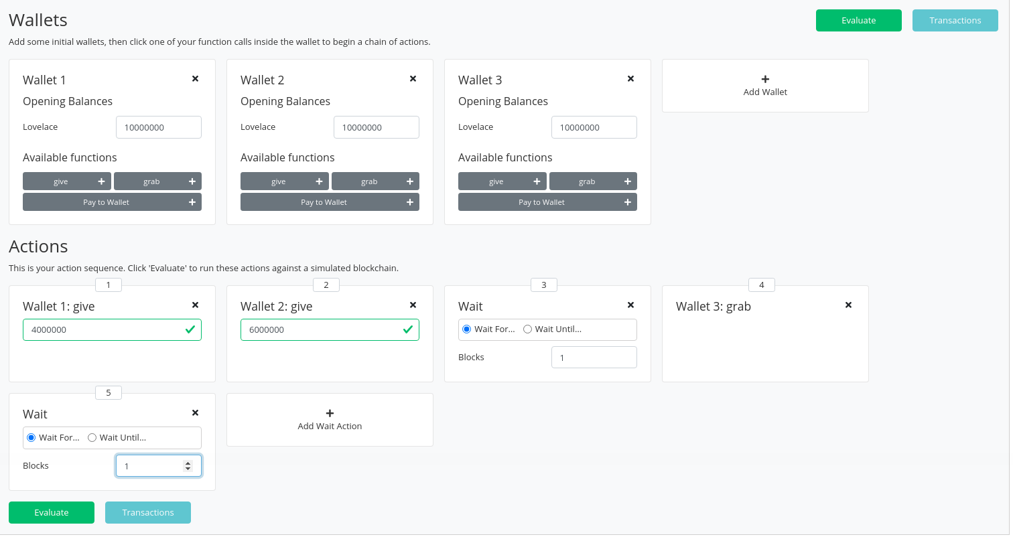Select Wait For radio in action 5
This screenshot has width=1013, height=539.
tap(31, 438)
